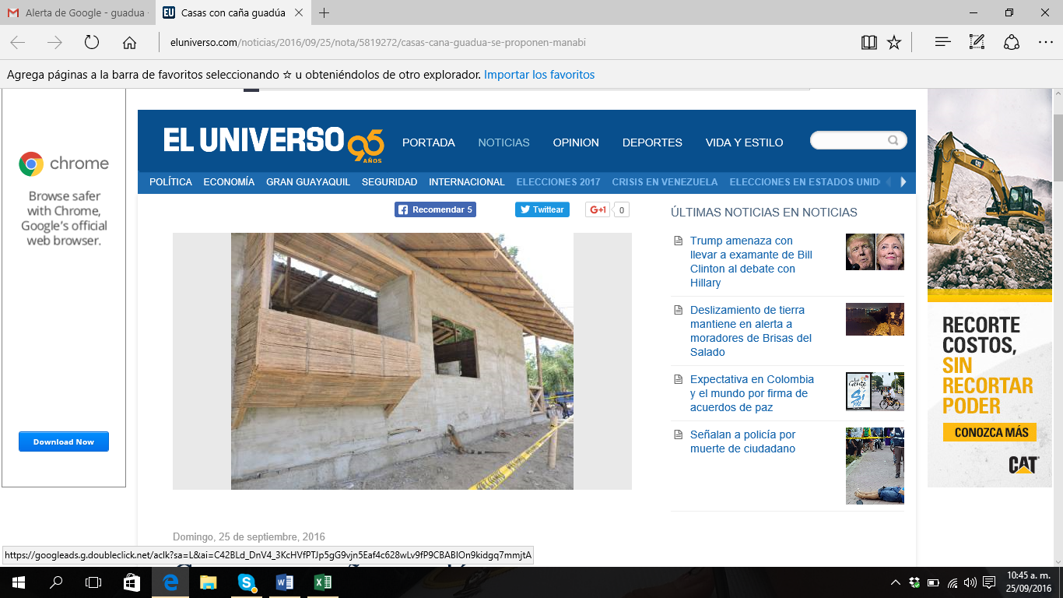Click the Make a Web Note icon

[977, 43]
